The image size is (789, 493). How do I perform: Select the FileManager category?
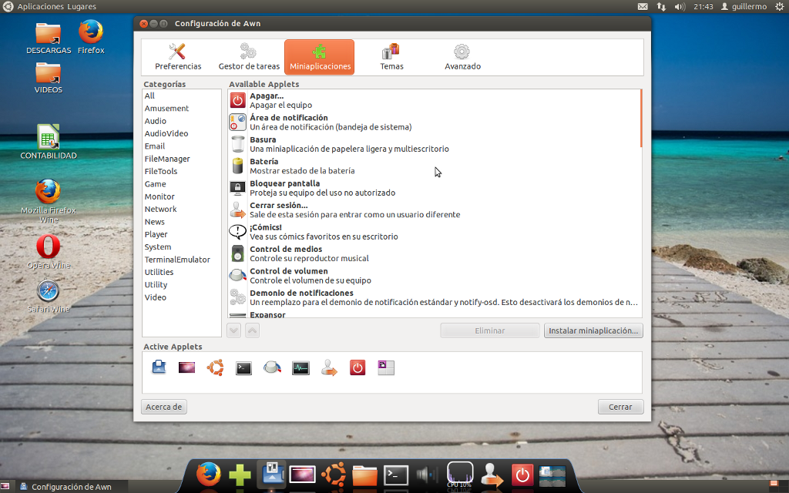(167, 159)
